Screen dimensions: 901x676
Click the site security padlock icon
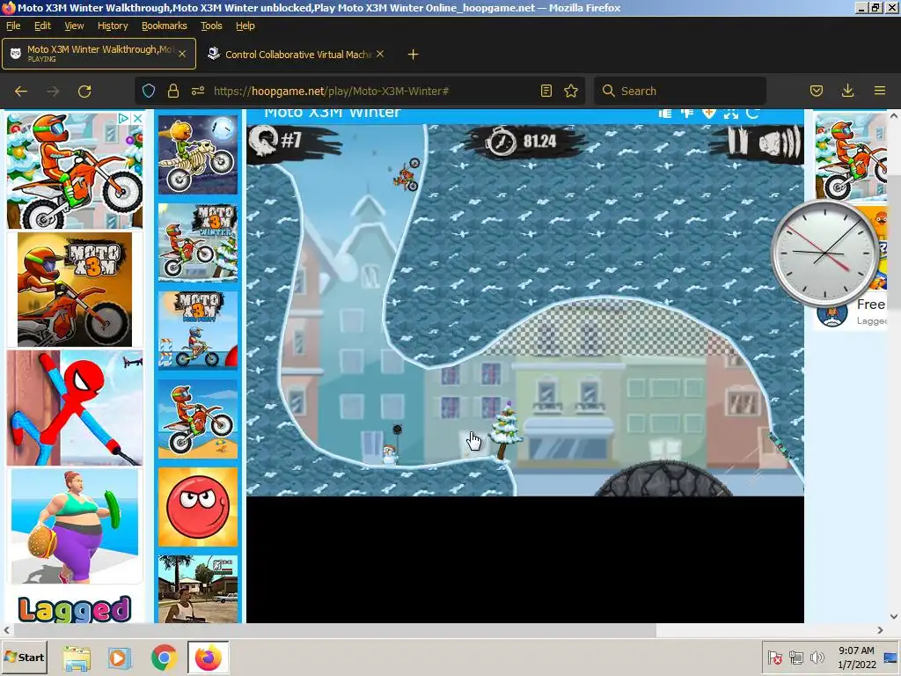[173, 91]
